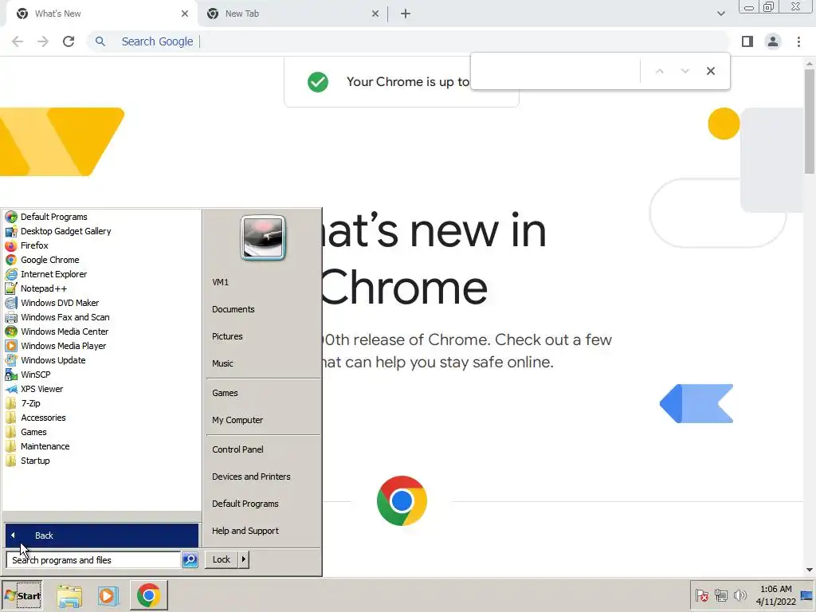The image size is (816, 612).
Task: Open the VM1 user folder
Action: (220, 282)
